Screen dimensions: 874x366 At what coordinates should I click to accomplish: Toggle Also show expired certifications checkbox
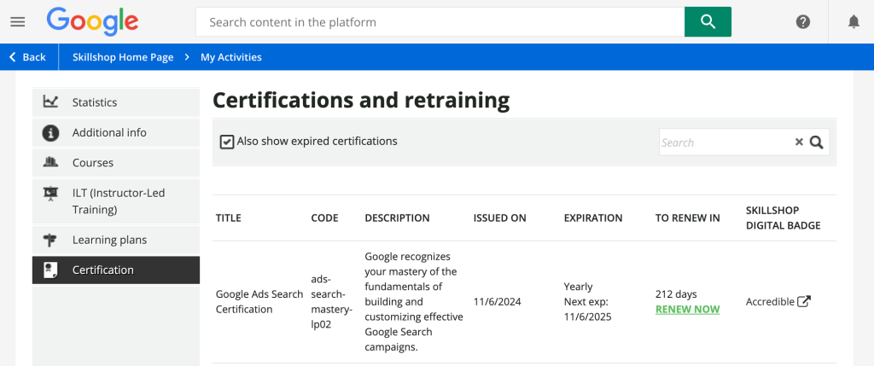pos(226,142)
